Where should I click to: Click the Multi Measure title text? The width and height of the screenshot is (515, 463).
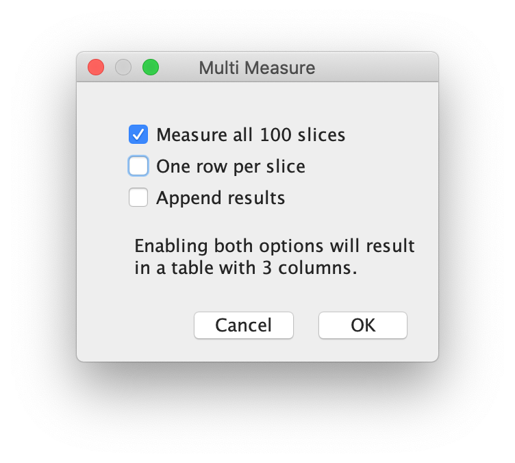(x=257, y=68)
